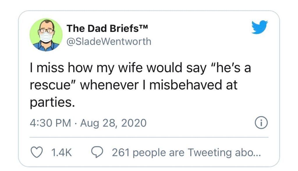The width and height of the screenshot is (298, 171).
Task: Visit the @SladeWentworth handle
Action: pos(109,42)
